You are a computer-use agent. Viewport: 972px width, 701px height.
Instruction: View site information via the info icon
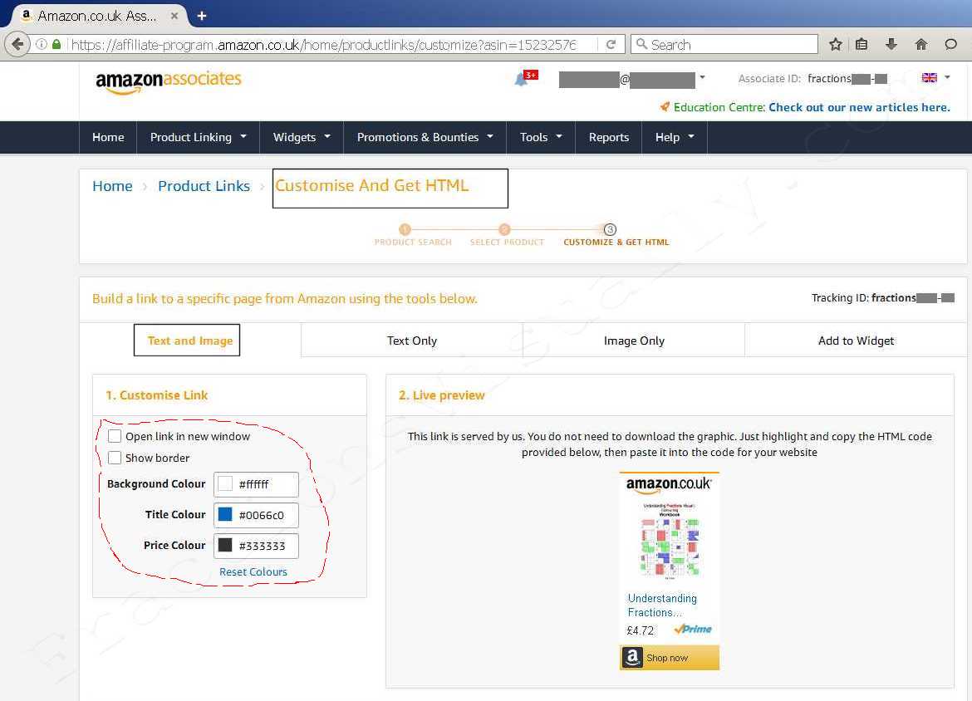pyautogui.click(x=42, y=45)
